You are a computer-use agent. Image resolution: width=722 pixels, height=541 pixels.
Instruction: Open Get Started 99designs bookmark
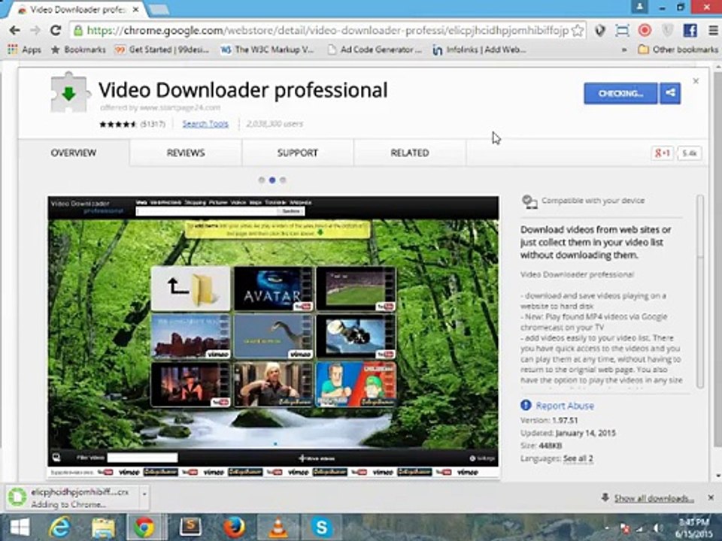162,50
